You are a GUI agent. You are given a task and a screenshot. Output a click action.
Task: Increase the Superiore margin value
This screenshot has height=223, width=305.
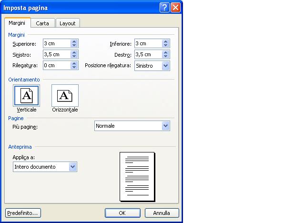click(x=74, y=41)
